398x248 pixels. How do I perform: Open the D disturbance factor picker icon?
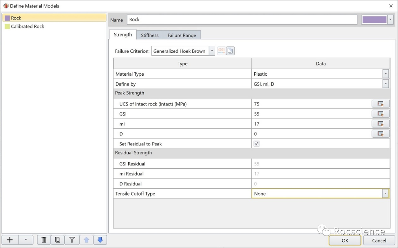[380, 134]
